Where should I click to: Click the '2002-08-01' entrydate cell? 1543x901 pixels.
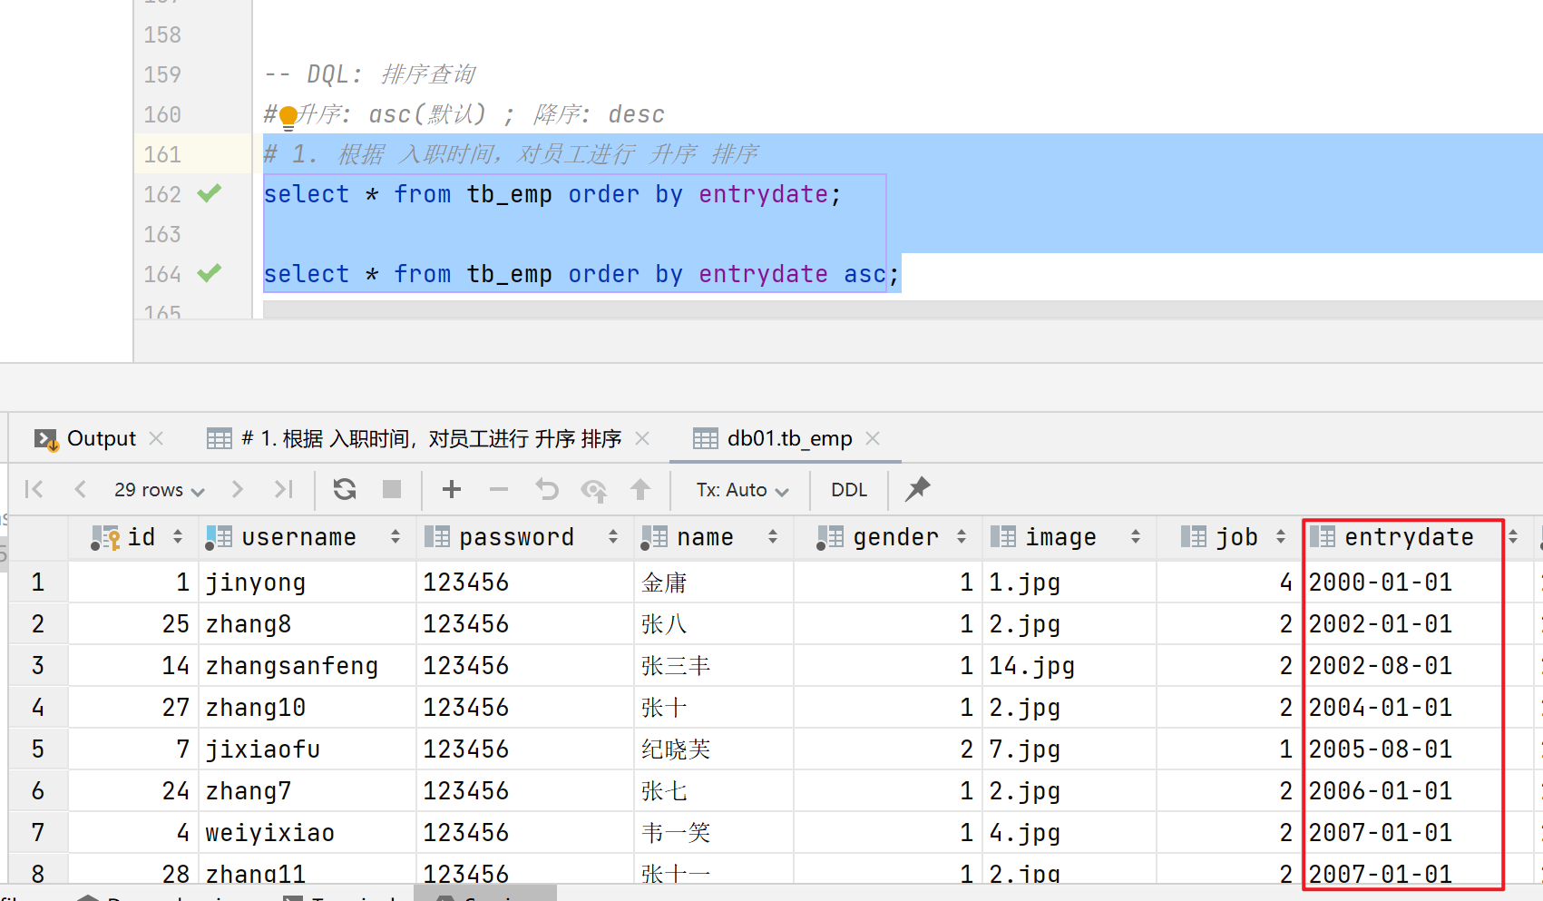[x=1417, y=666]
